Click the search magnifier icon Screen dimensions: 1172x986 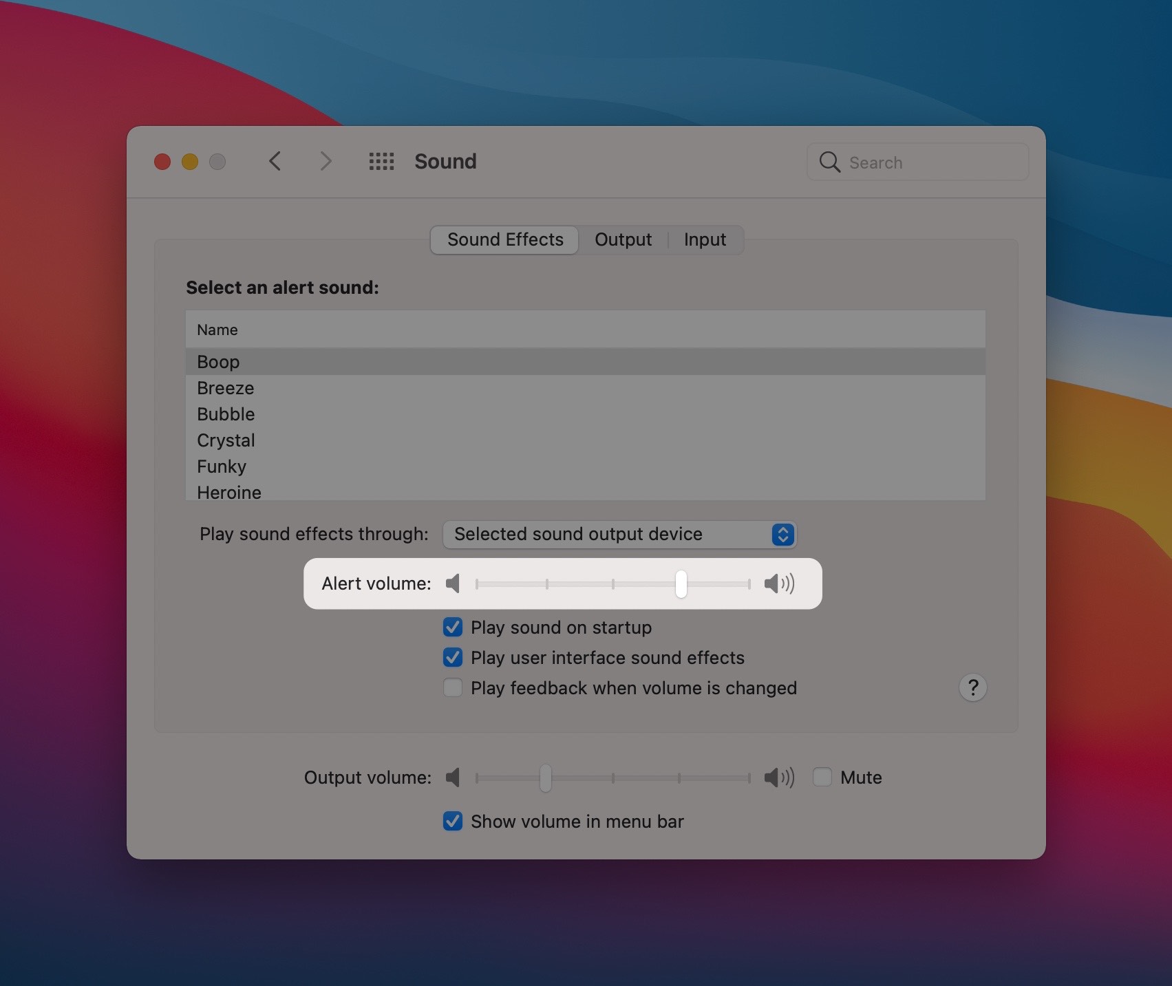(829, 162)
